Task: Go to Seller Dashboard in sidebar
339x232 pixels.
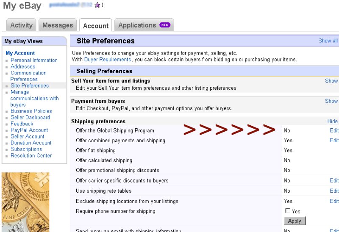Action: coord(30,117)
